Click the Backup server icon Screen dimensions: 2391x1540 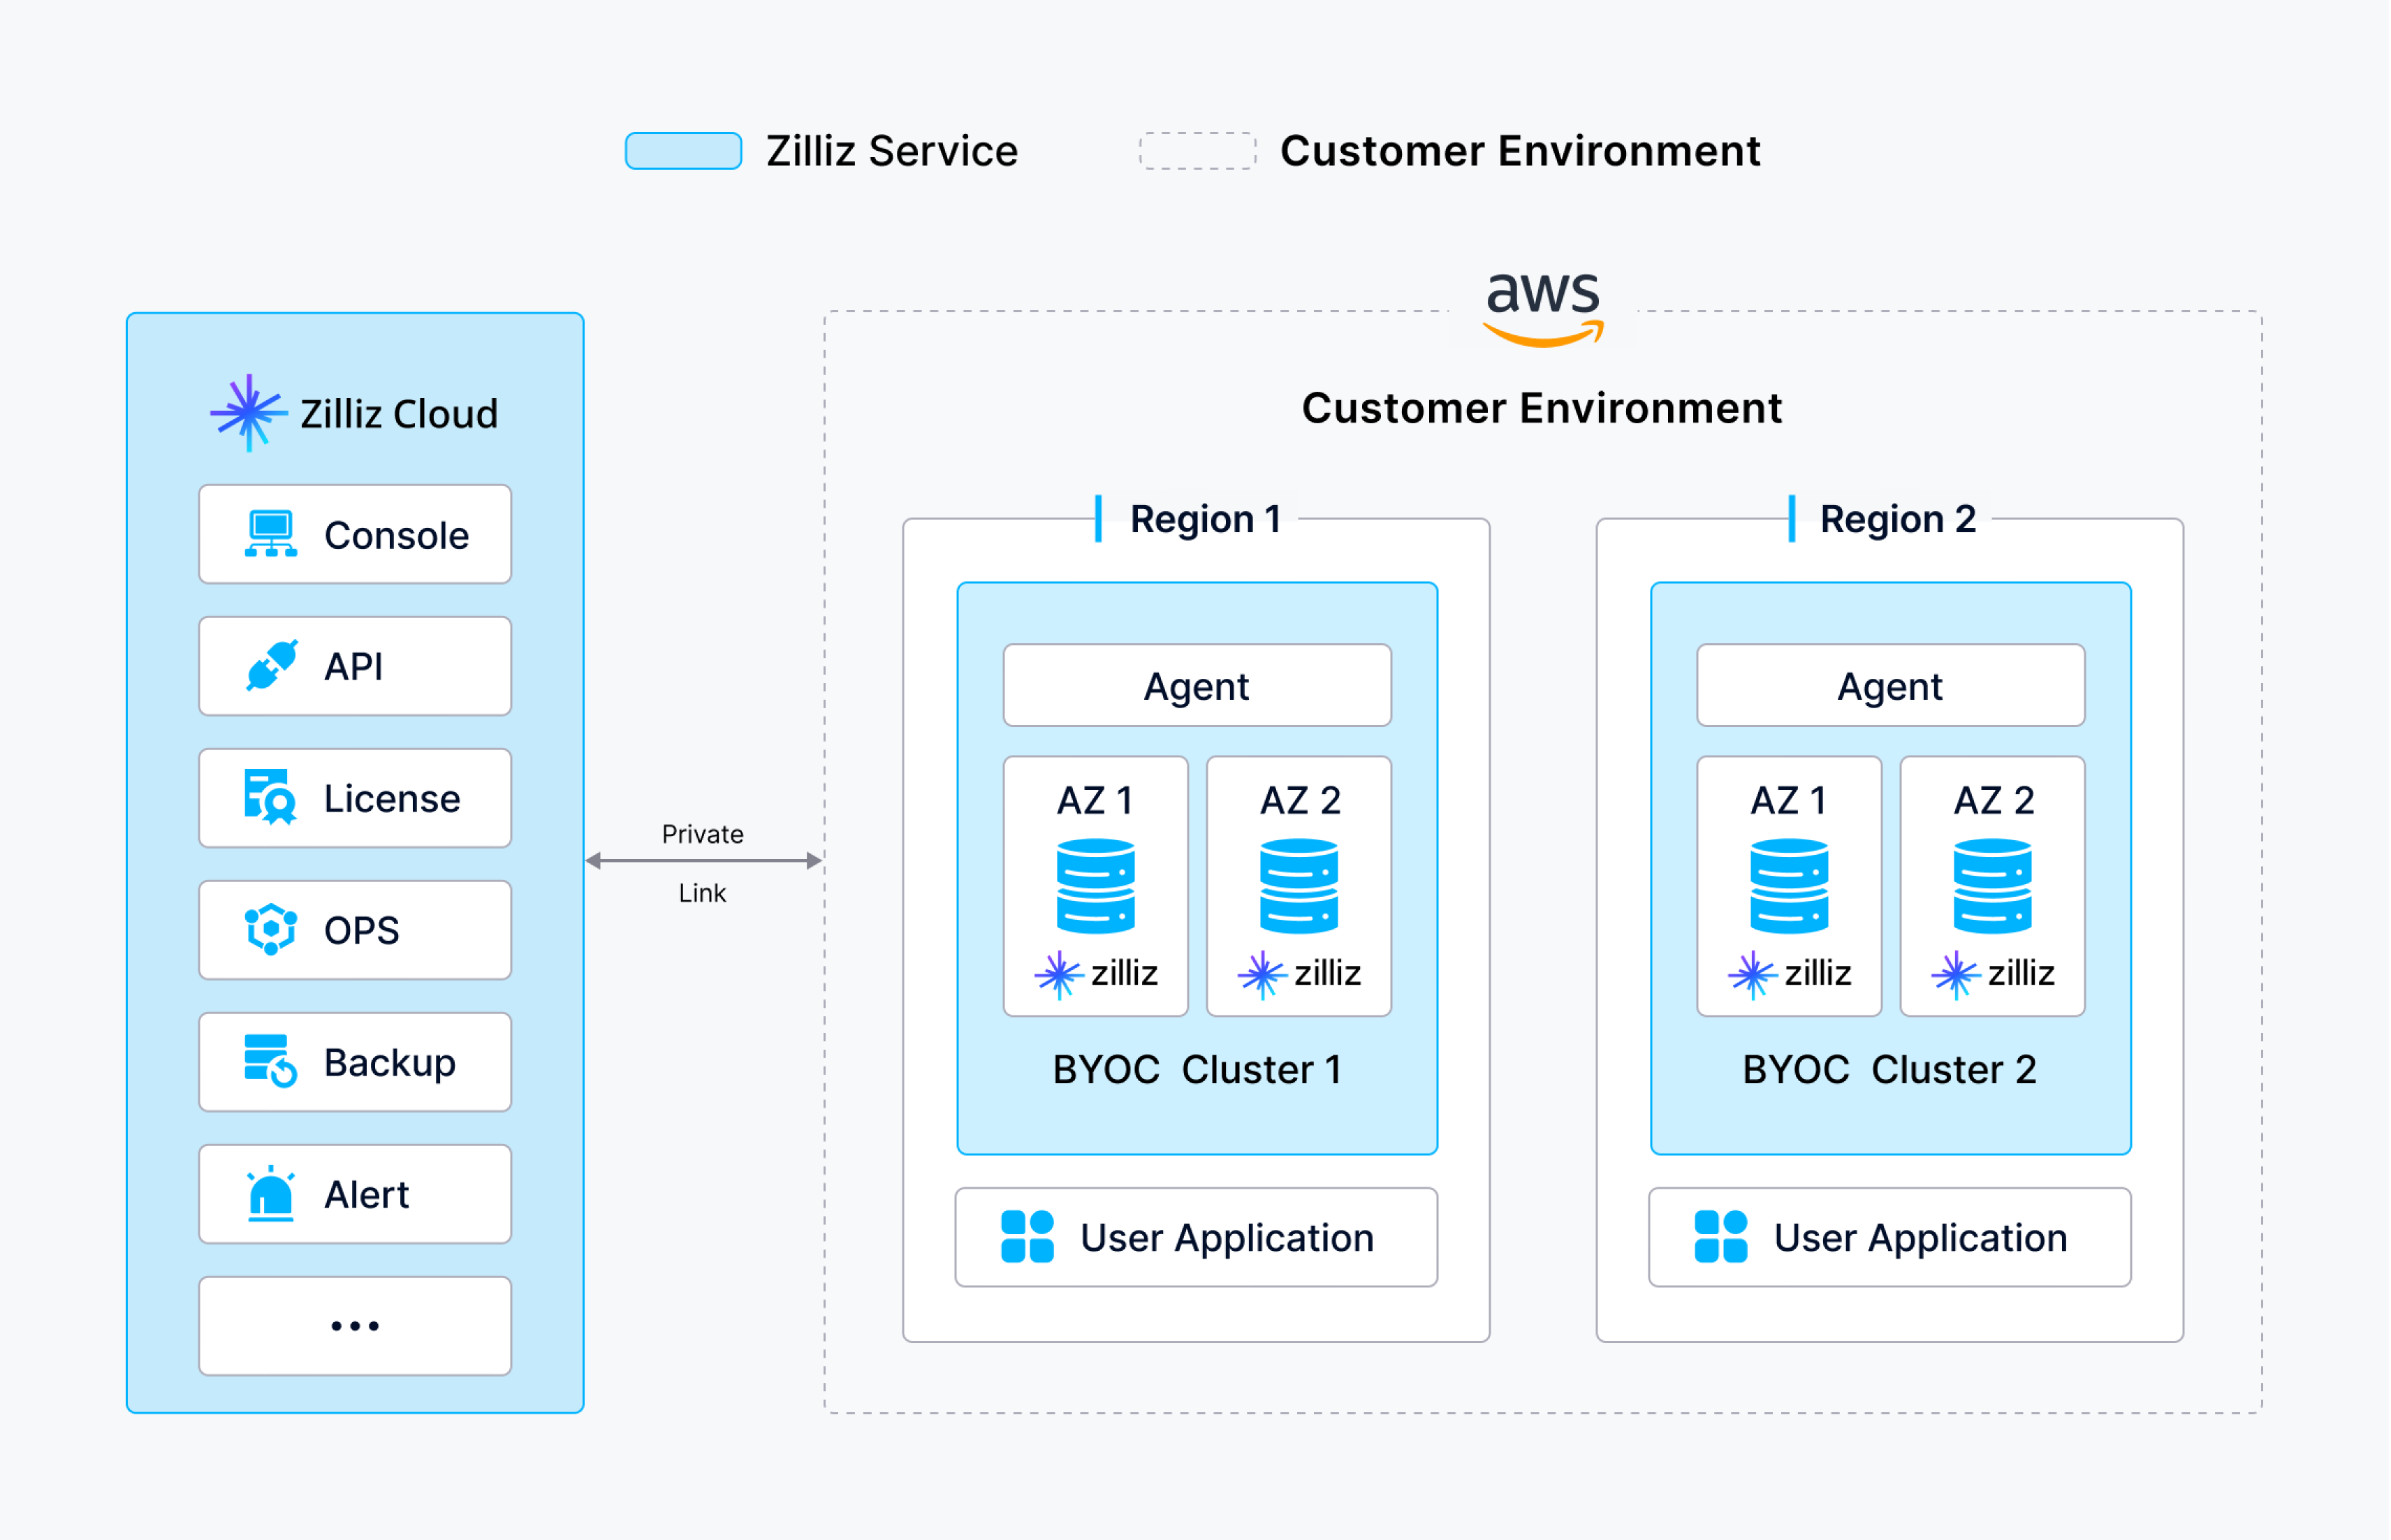(x=271, y=1061)
